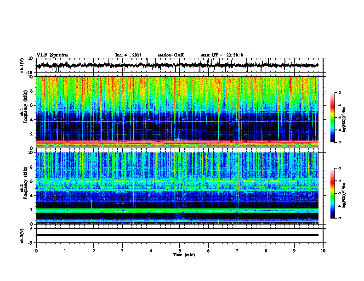Click time axis tick label '5'
The width and height of the screenshot is (364, 281).
[x=180, y=251]
